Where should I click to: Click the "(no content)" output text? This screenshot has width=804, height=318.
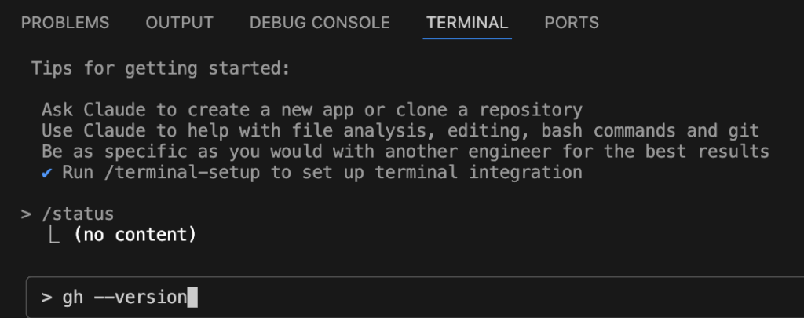point(134,234)
